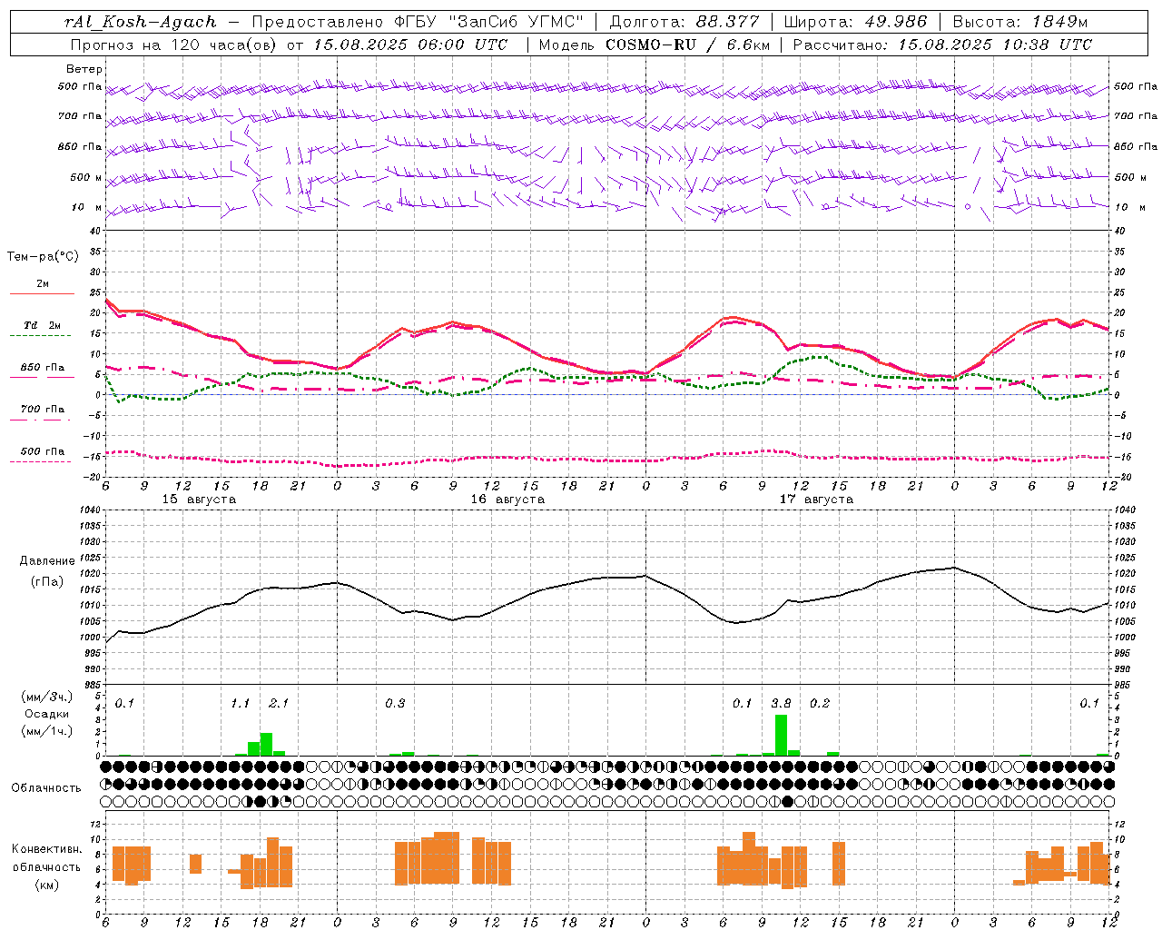Click the (мм/3ч.) precipitation unit label
This screenshot has height=930, width=1162.
click(x=47, y=697)
